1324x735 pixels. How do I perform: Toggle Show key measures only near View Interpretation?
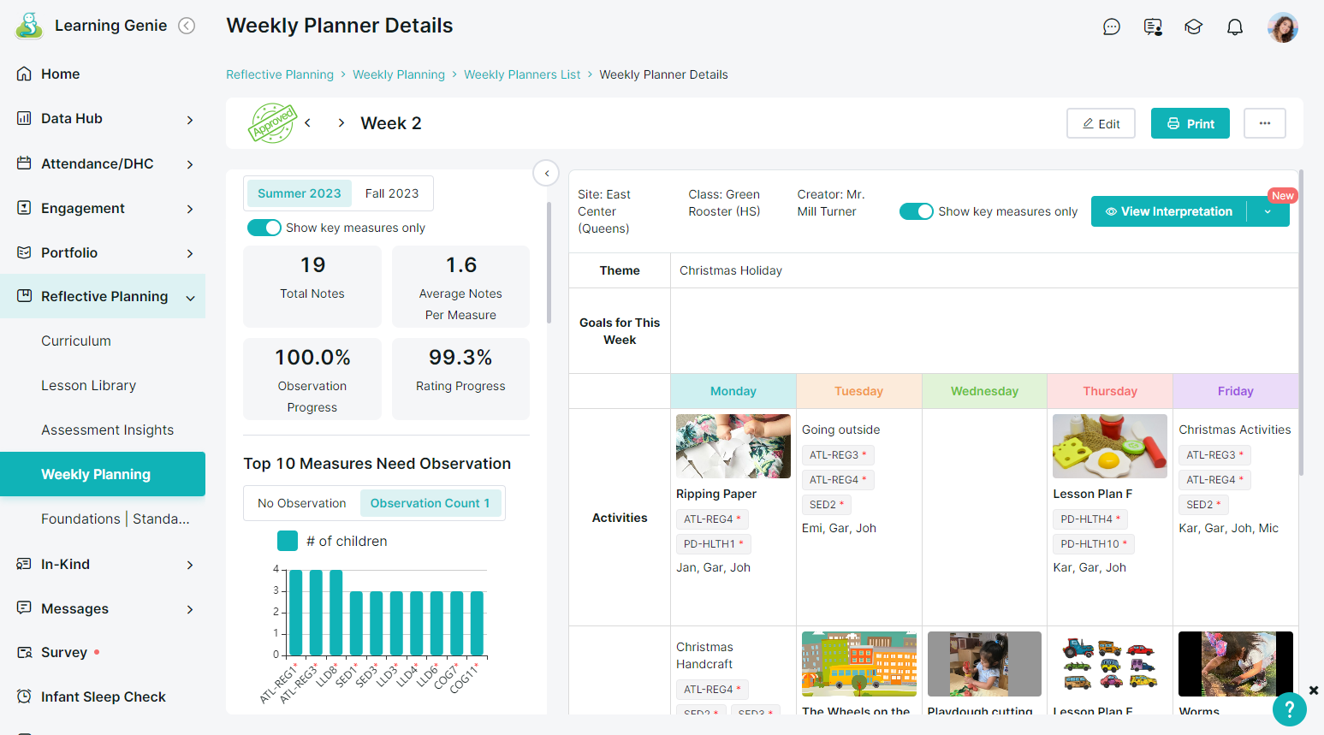916,211
